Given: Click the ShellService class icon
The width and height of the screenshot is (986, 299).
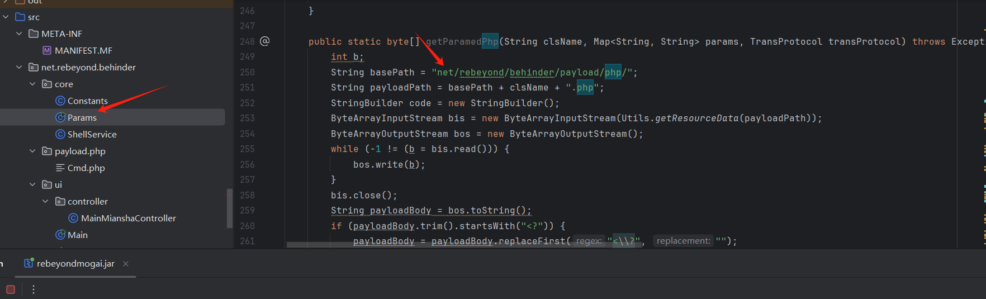Looking at the screenshot, I should 60,134.
